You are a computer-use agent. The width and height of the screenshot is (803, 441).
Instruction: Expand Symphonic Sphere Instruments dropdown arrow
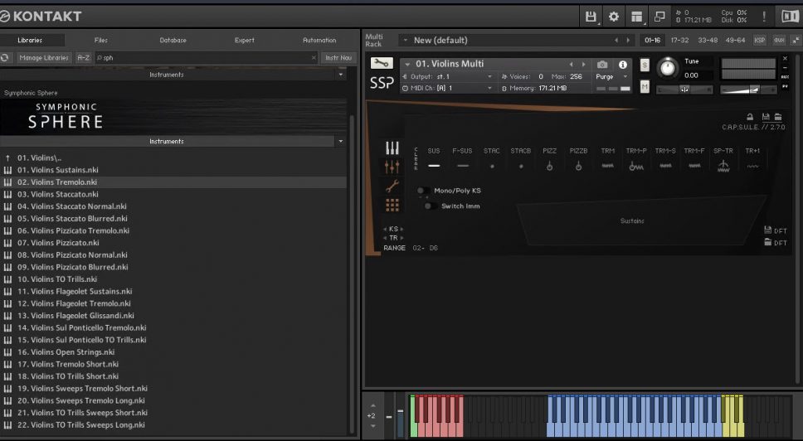point(341,141)
